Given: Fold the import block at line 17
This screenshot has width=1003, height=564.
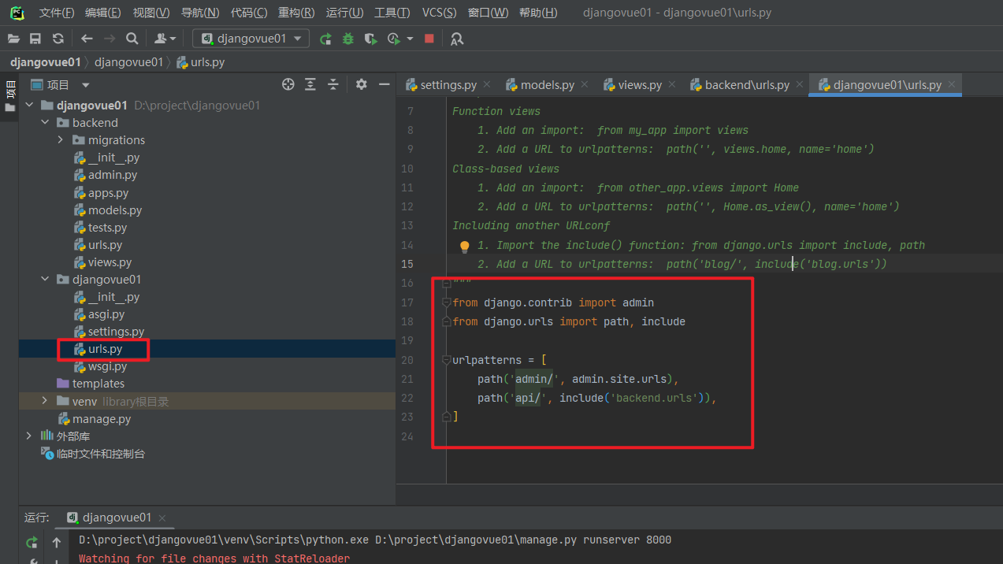Looking at the screenshot, I should point(447,302).
